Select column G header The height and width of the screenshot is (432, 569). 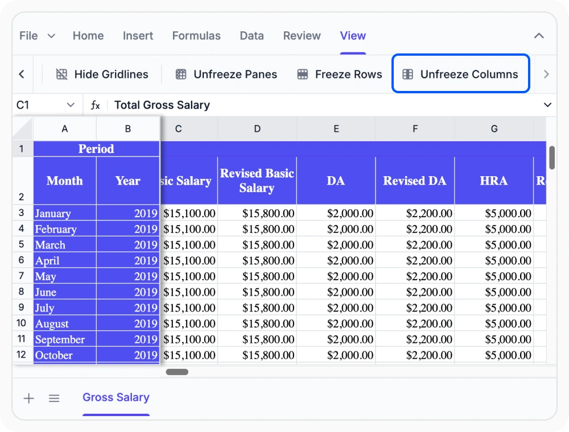[x=494, y=129]
